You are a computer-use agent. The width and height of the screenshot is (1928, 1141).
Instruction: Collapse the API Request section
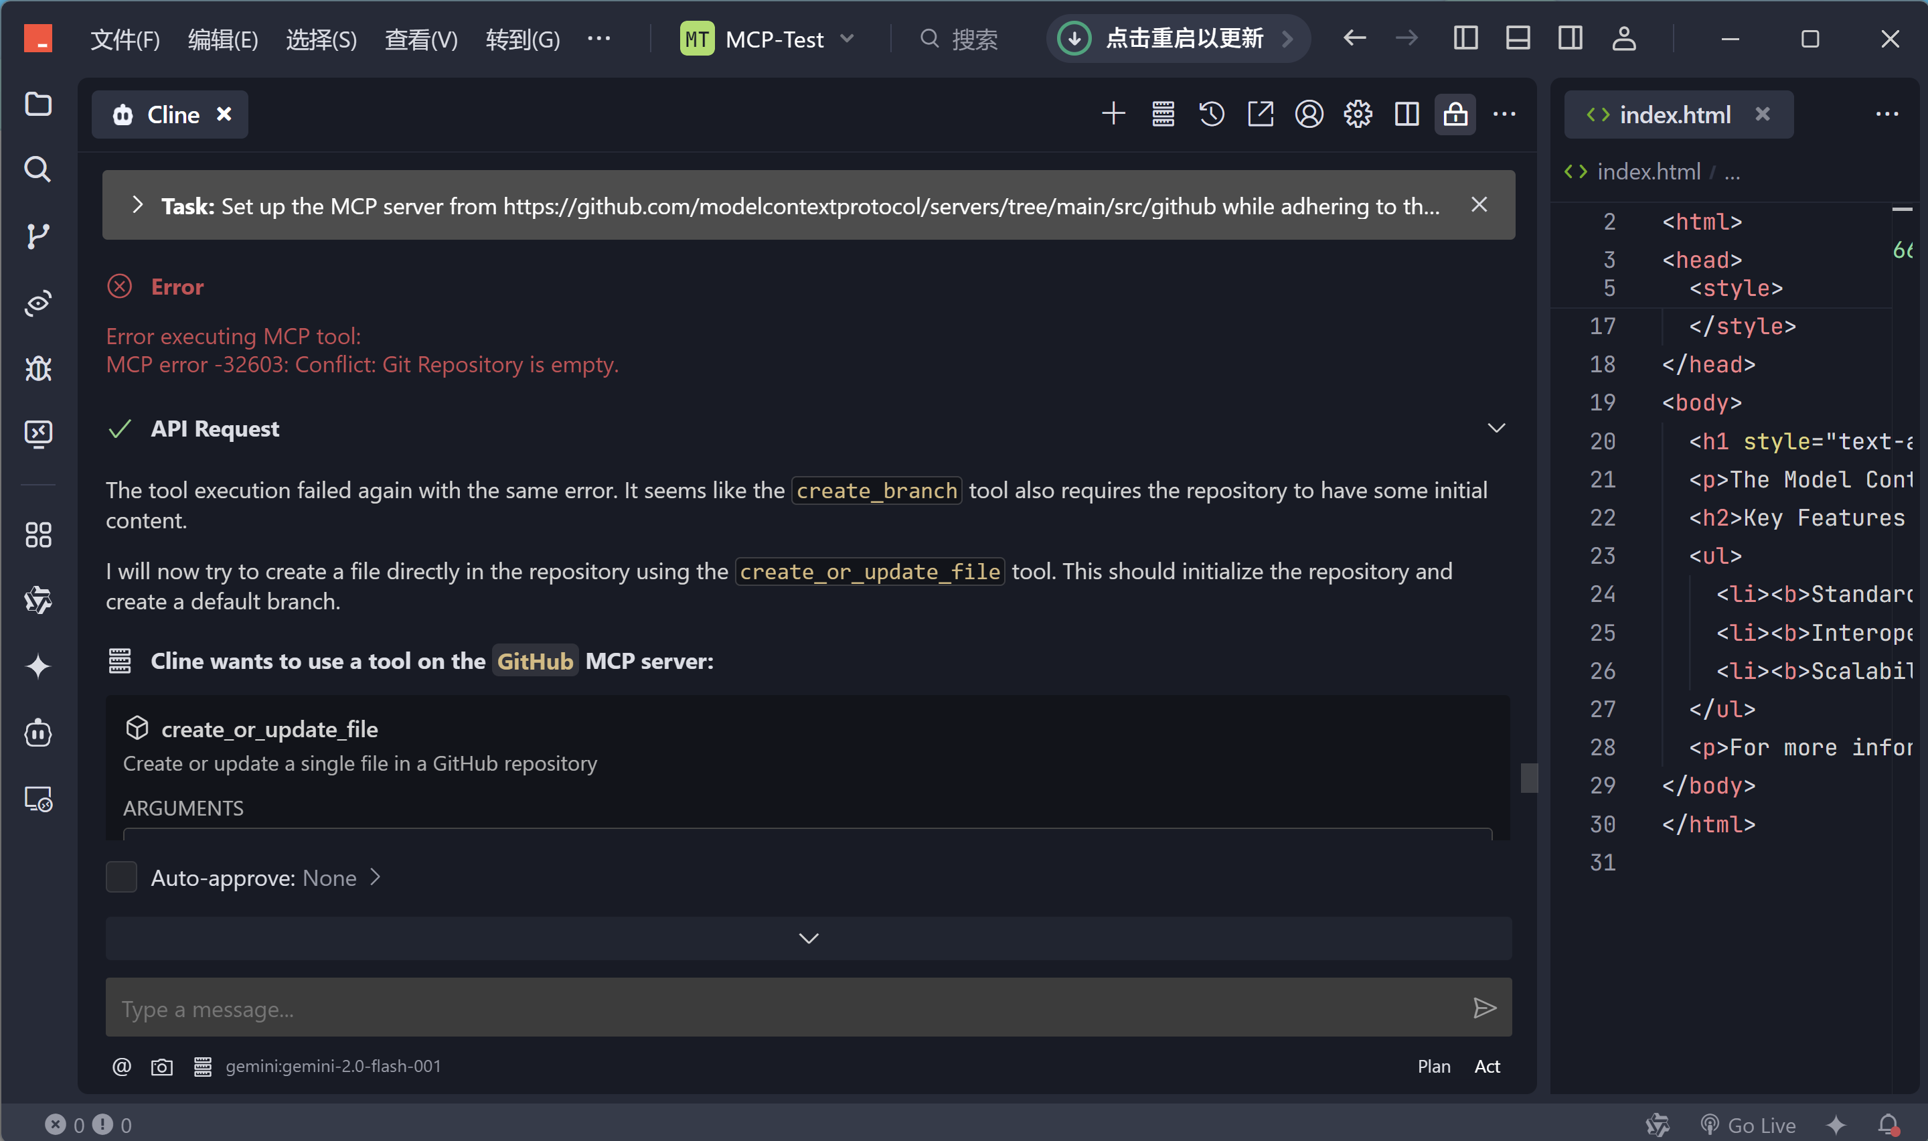coord(1496,429)
